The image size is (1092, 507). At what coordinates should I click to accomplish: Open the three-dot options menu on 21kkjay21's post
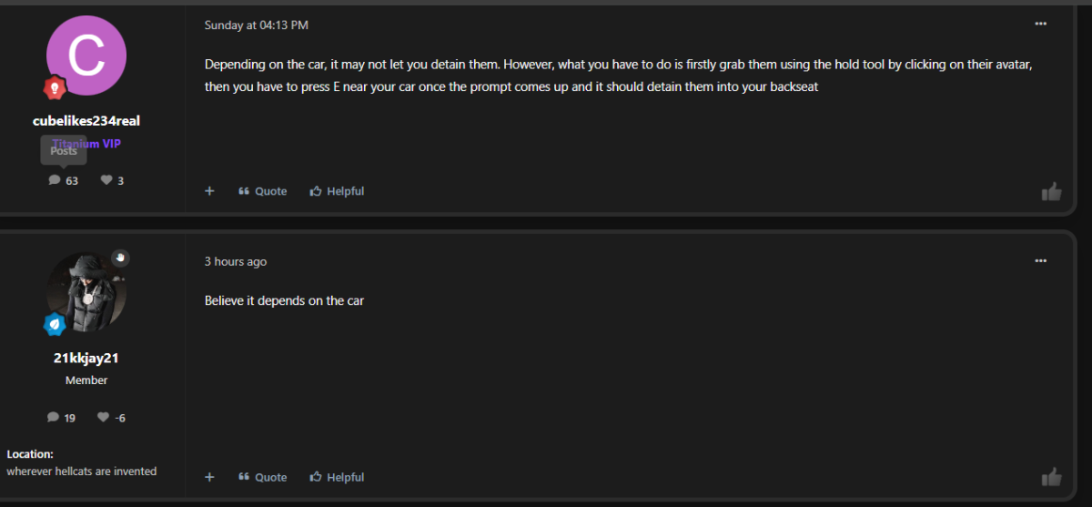1041,260
